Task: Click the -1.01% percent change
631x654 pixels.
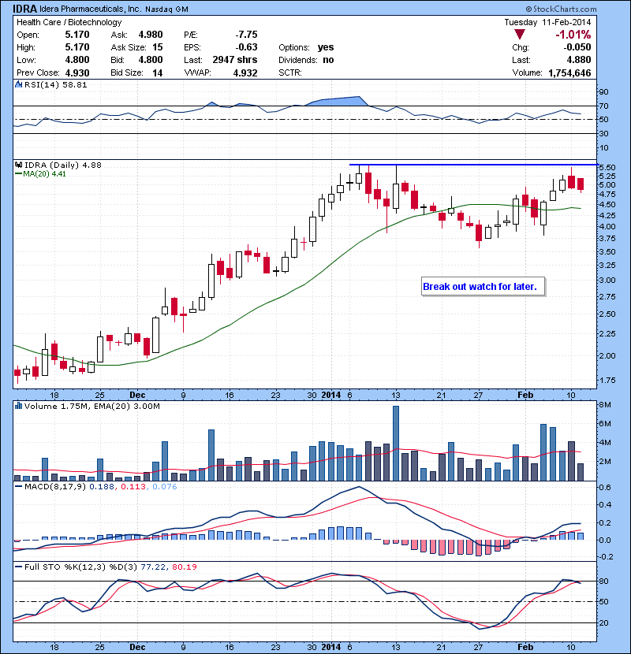Action: [x=573, y=35]
